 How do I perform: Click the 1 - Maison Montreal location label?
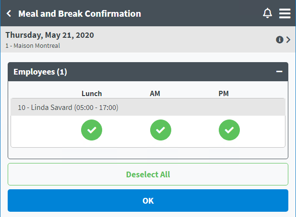(x=33, y=46)
